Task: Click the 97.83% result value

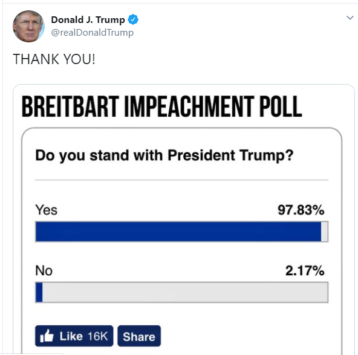Action: (301, 210)
